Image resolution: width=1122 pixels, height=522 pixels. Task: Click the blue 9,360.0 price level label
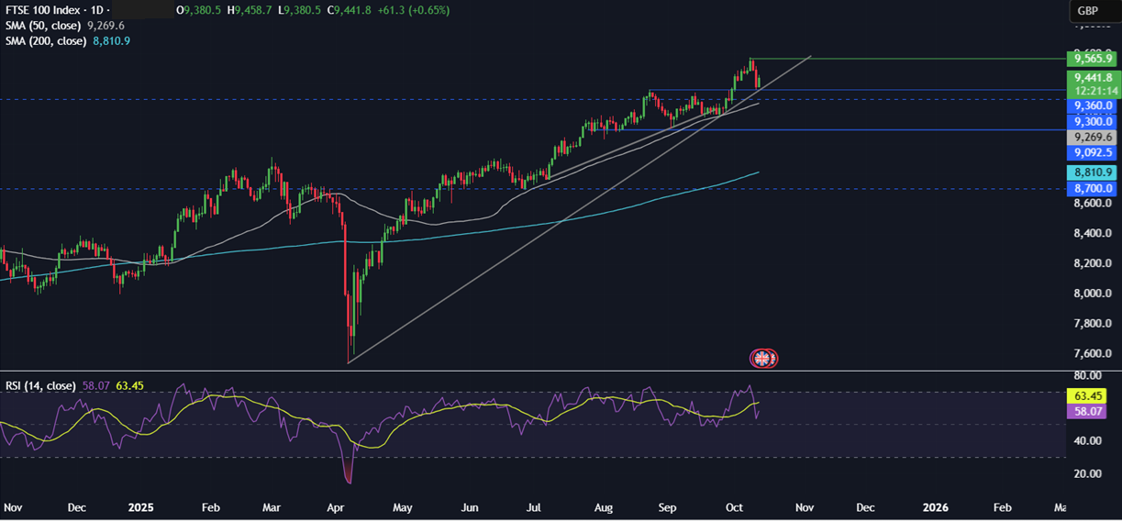(x=1089, y=106)
